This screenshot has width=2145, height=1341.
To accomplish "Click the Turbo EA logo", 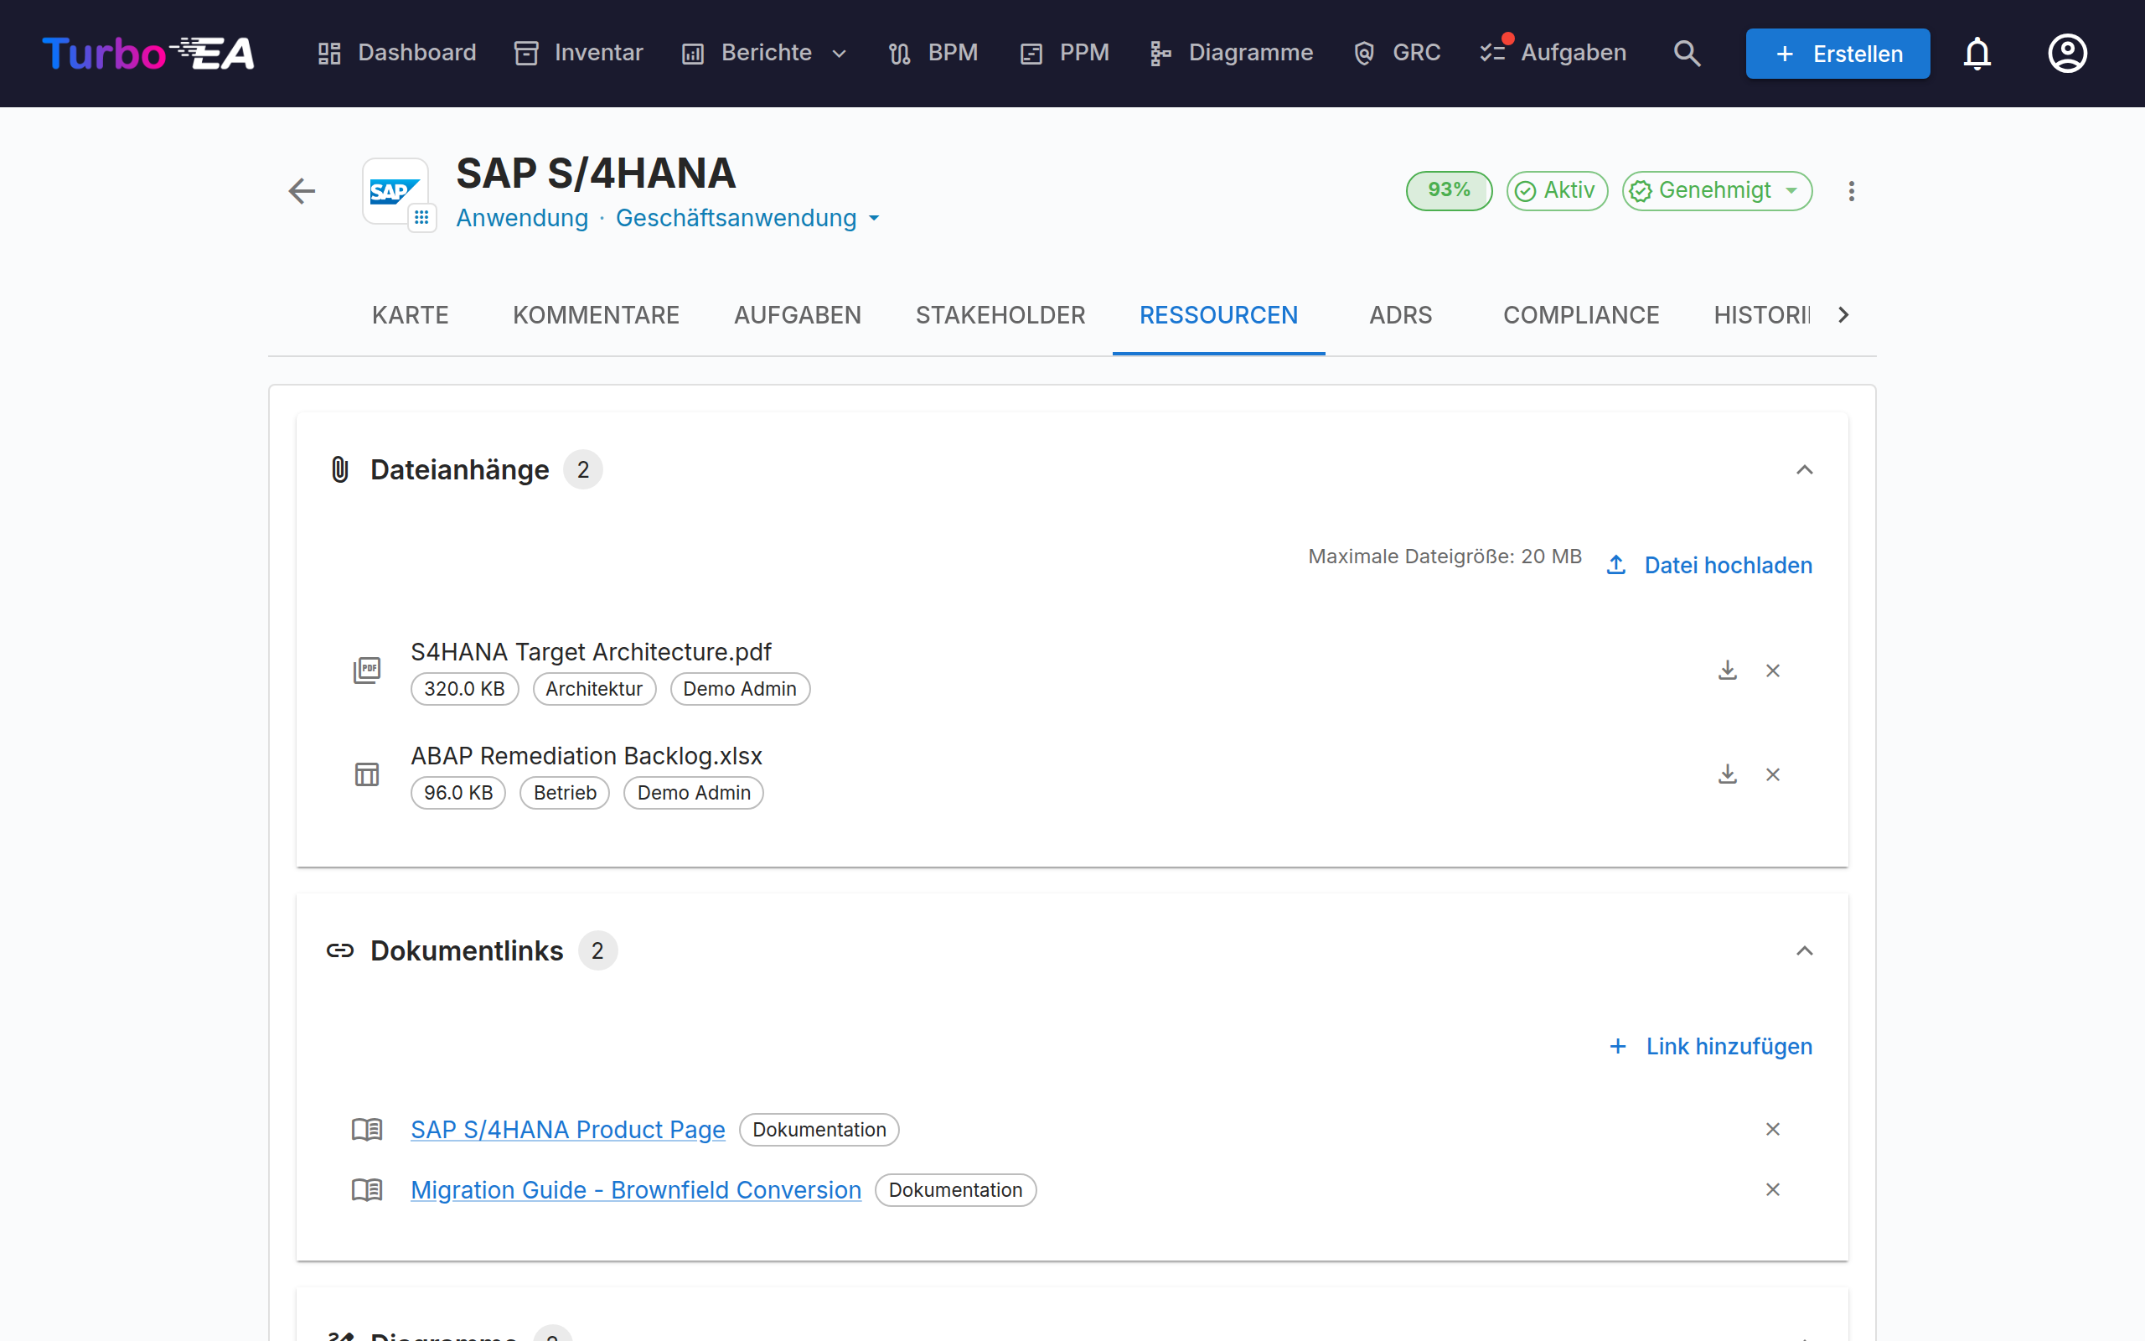I will pyautogui.click(x=149, y=53).
